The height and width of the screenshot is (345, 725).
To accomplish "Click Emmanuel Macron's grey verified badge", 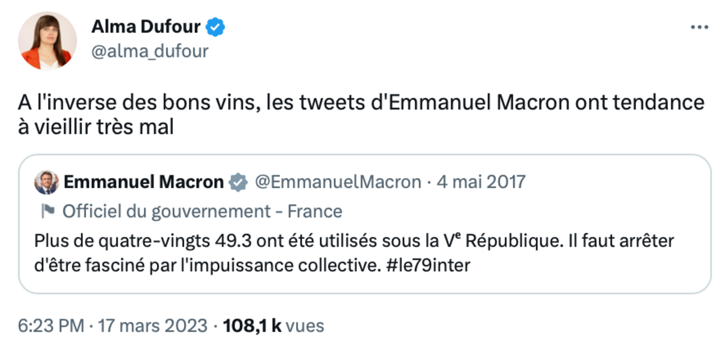I will pyautogui.click(x=238, y=182).
